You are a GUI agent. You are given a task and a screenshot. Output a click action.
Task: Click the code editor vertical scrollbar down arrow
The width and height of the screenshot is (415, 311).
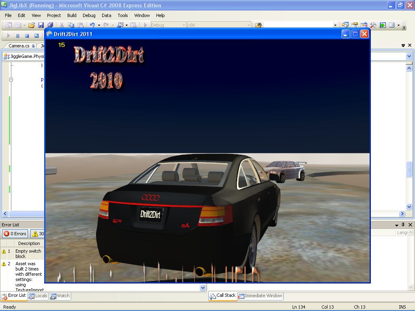pyautogui.click(x=409, y=207)
